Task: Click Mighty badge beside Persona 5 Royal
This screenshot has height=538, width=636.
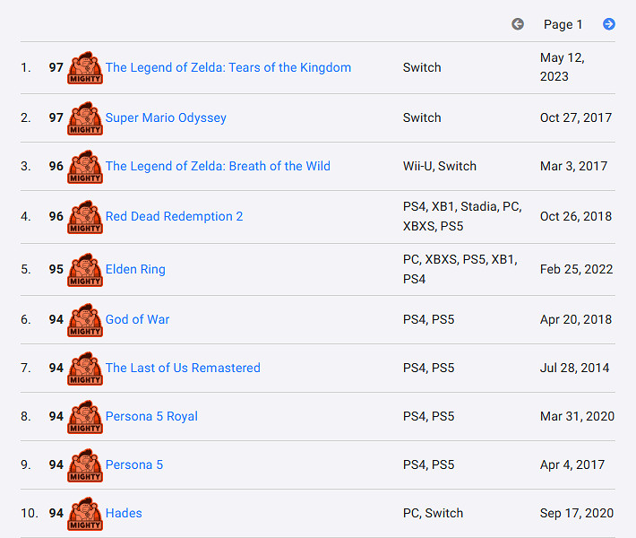Action: 85,417
